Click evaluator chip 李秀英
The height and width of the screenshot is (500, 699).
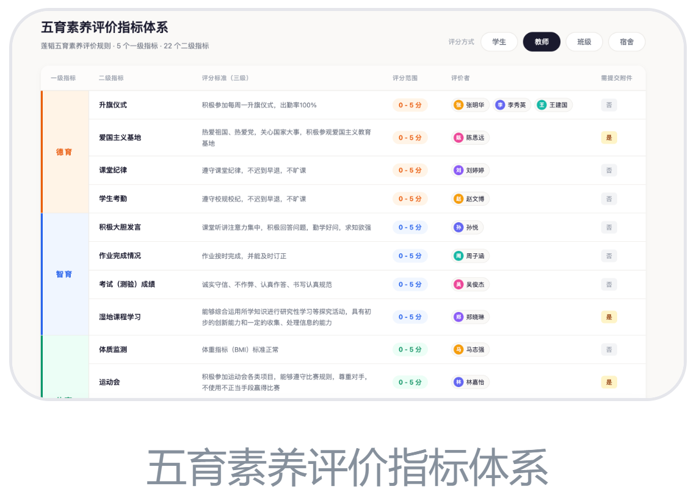point(512,105)
